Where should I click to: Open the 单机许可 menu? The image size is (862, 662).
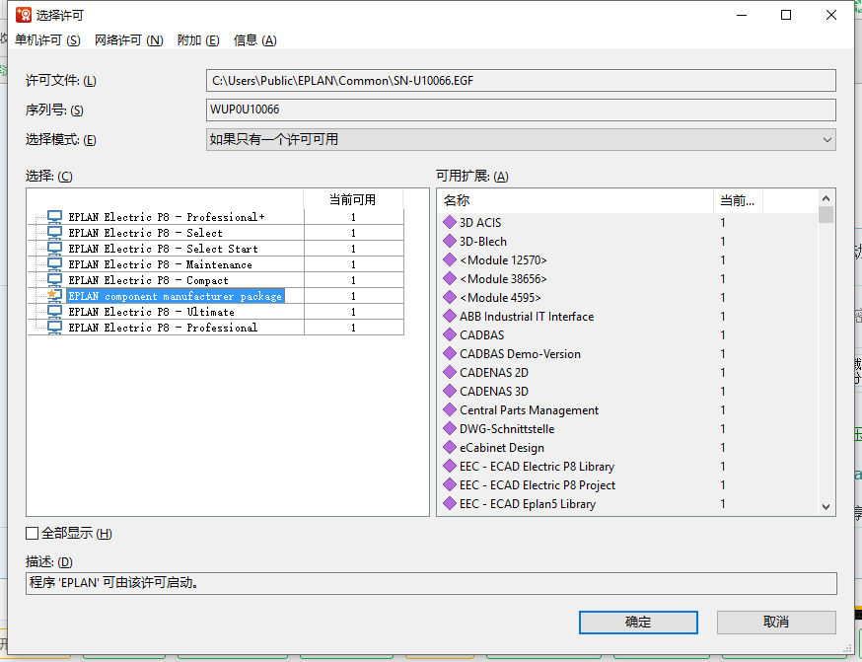pos(47,40)
